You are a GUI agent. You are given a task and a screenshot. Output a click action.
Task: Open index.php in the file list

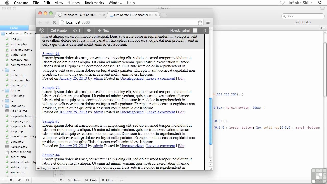(x=18, y=96)
